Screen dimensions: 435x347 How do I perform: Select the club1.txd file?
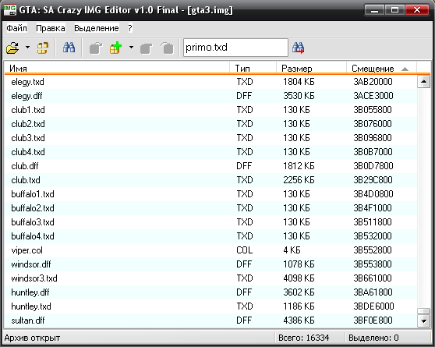coord(210,110)
